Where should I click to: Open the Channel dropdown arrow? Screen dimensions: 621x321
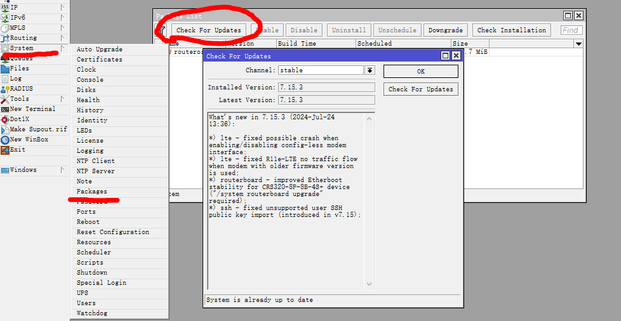[x=370, y=70]
